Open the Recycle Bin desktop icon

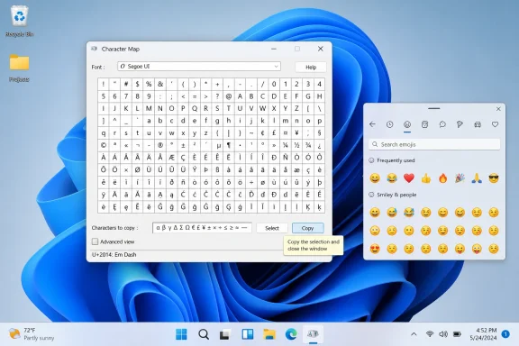coord(20,22)
